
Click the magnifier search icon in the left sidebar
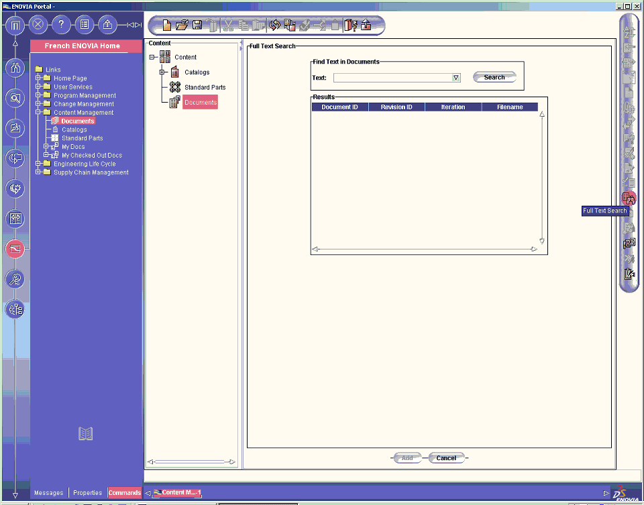(x=15, y=98)
